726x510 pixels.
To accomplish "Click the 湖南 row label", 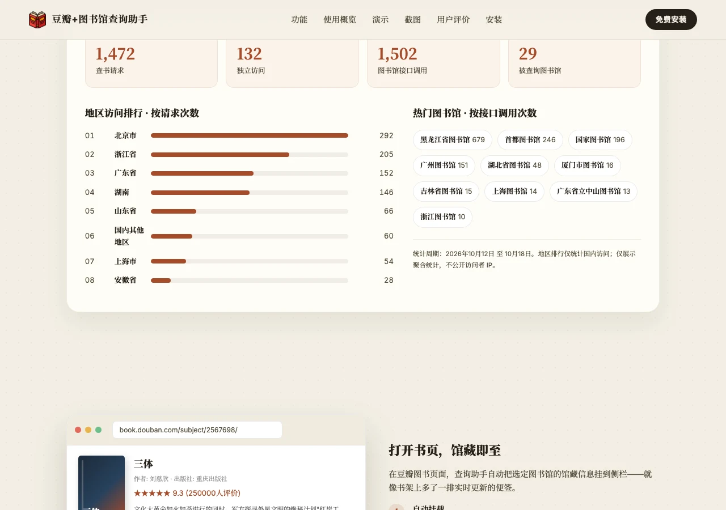I will [x=122, y=193].
